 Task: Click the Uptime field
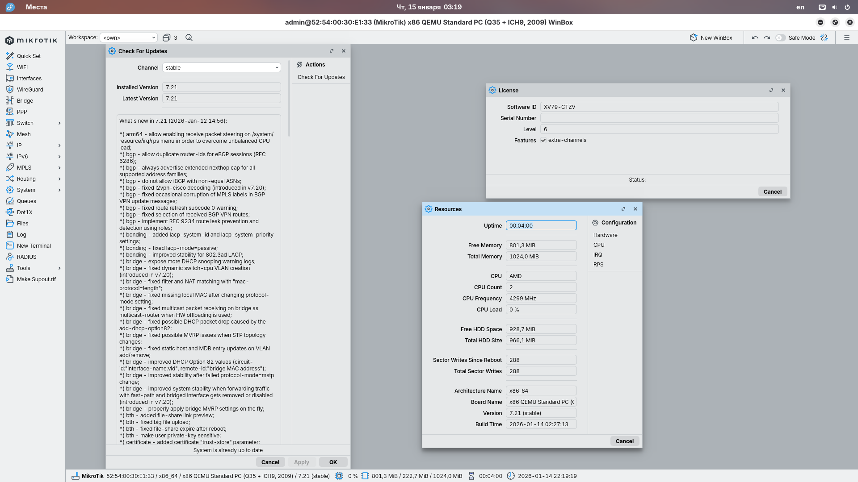click(x=541, y=226)
